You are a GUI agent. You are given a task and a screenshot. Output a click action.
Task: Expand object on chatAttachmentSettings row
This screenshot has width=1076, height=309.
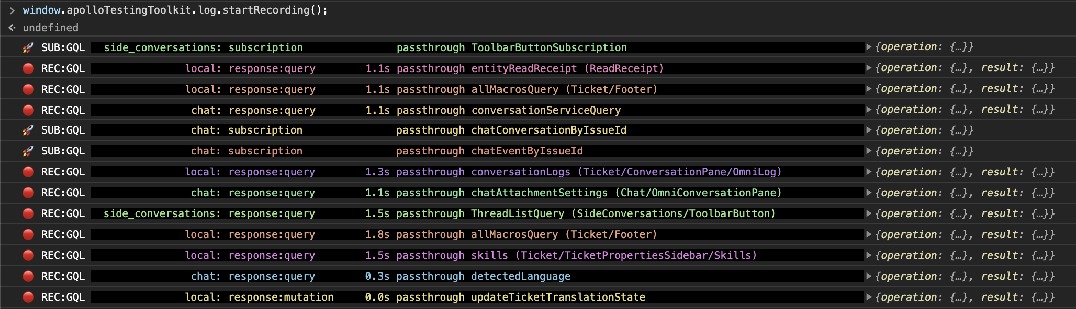point(869,193)
